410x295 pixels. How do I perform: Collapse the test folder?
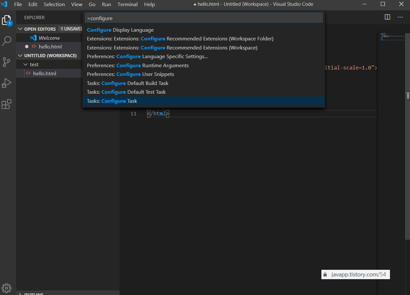[26, 65]
